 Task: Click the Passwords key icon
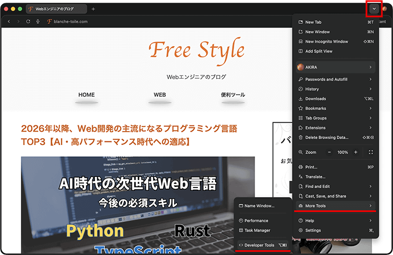(x=301, y=79)
